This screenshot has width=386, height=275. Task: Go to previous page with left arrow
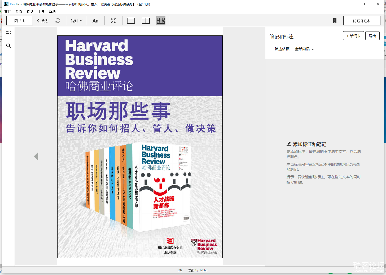[x=36, y=156]
